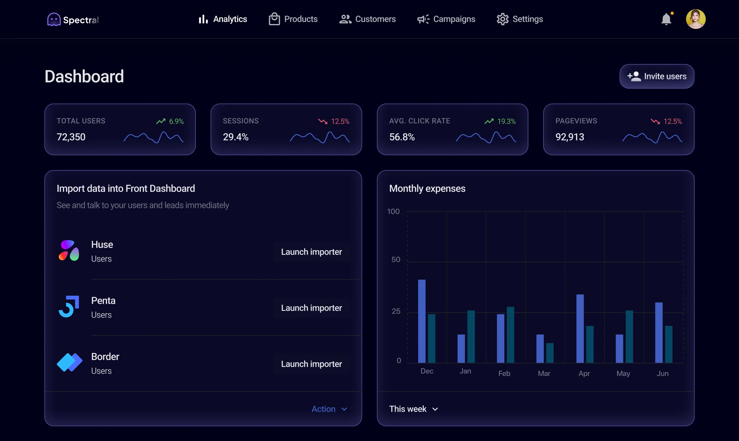Click the Pageviews sparkline chart
Viewport: 739px width, 441px height.
[x=652, y=137]
